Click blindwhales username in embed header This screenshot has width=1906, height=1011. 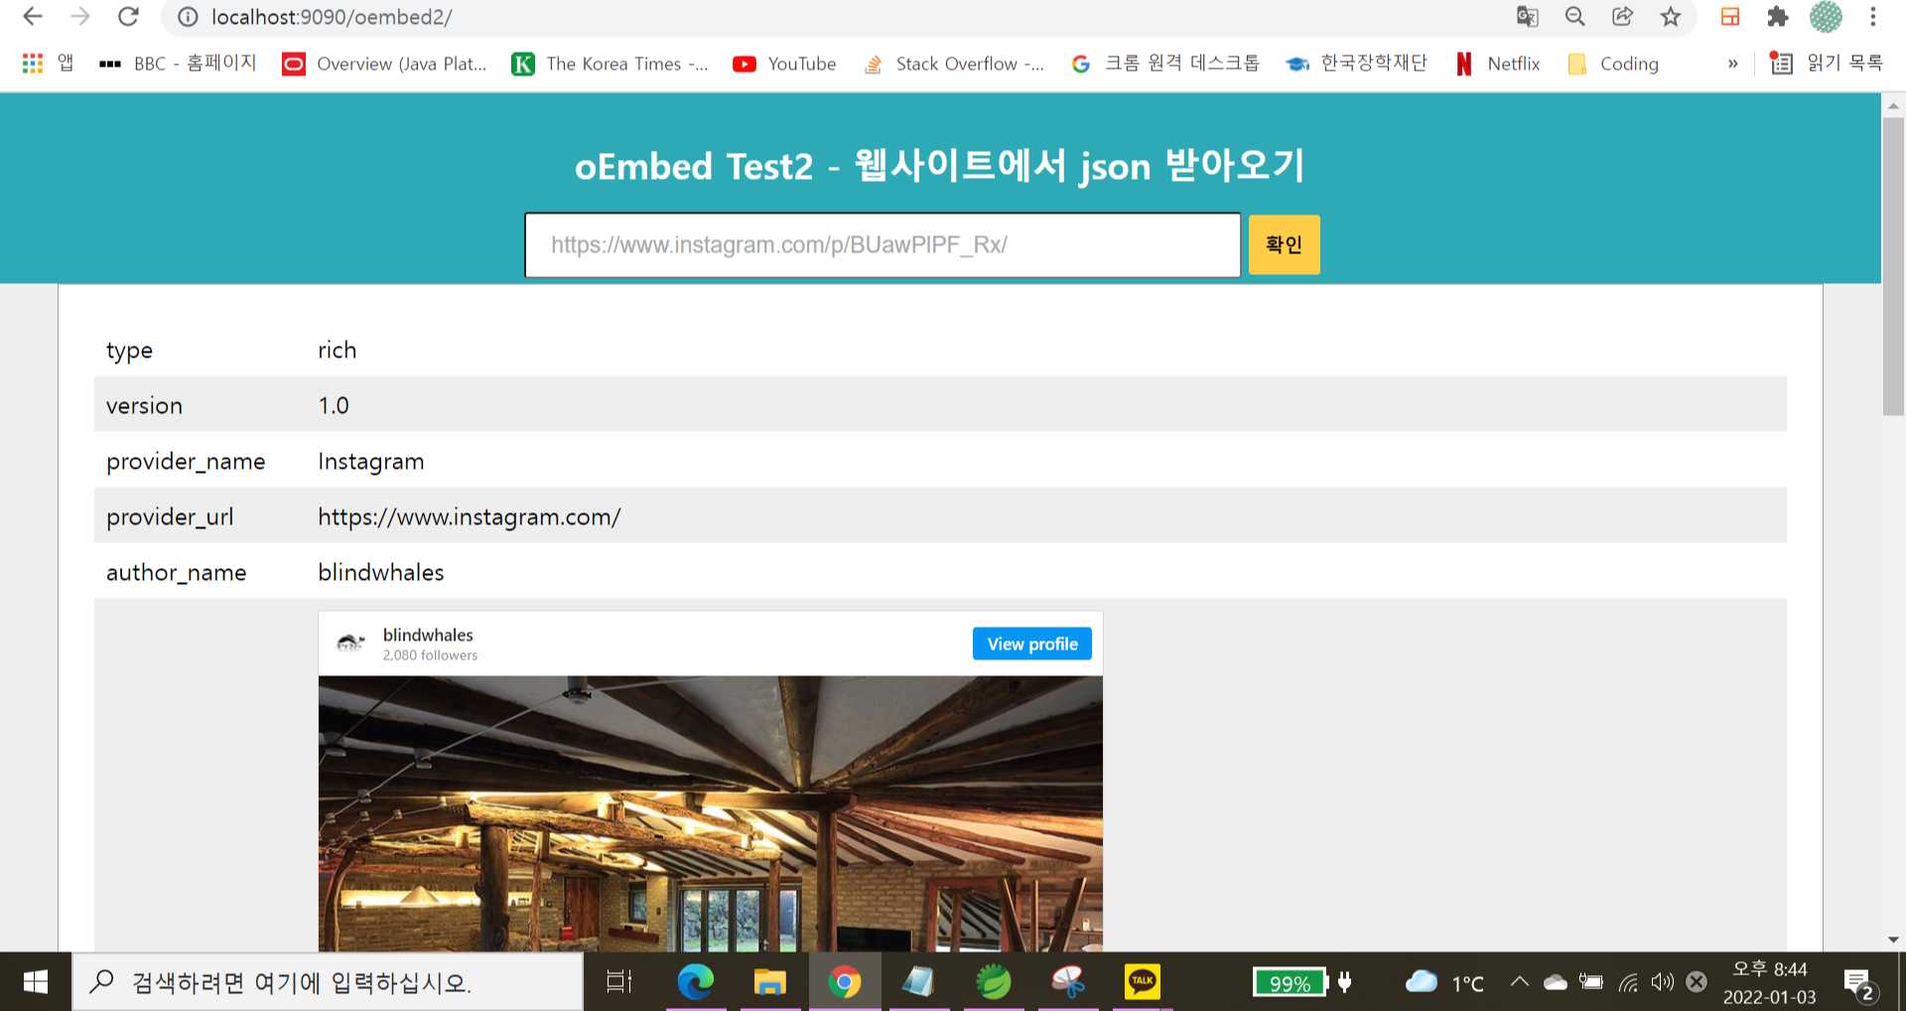(x=428, y=635)
